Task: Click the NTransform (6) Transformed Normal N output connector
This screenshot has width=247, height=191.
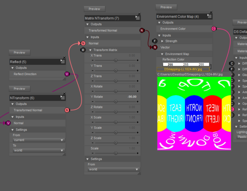Action: [67, 110]
